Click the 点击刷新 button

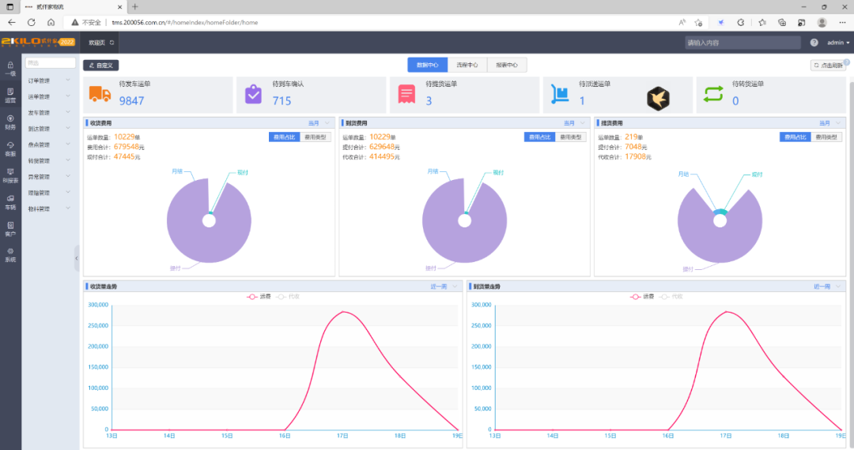(x=828, y=66)
